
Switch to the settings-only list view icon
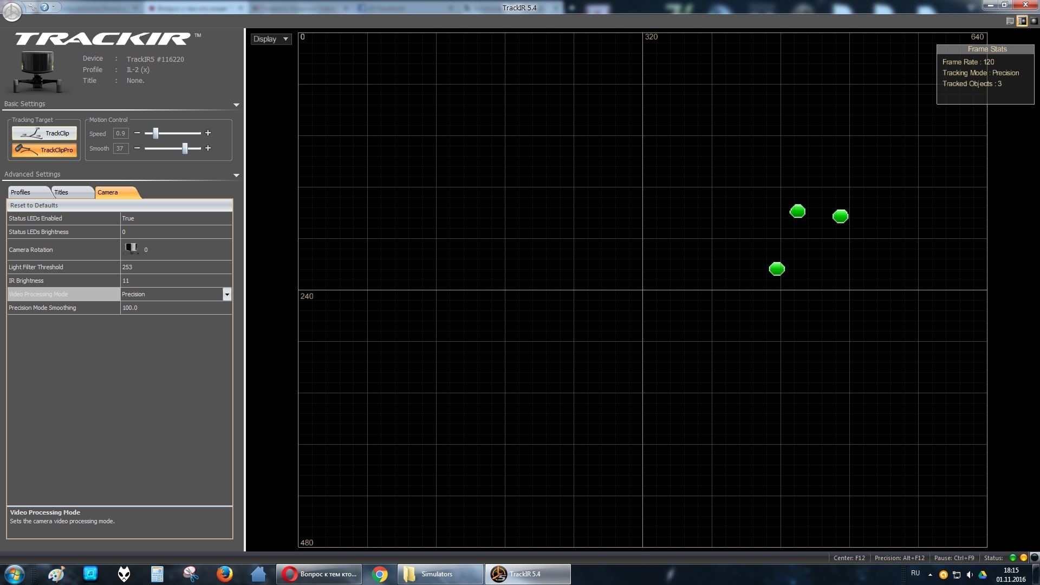(x=1010, y=21)
